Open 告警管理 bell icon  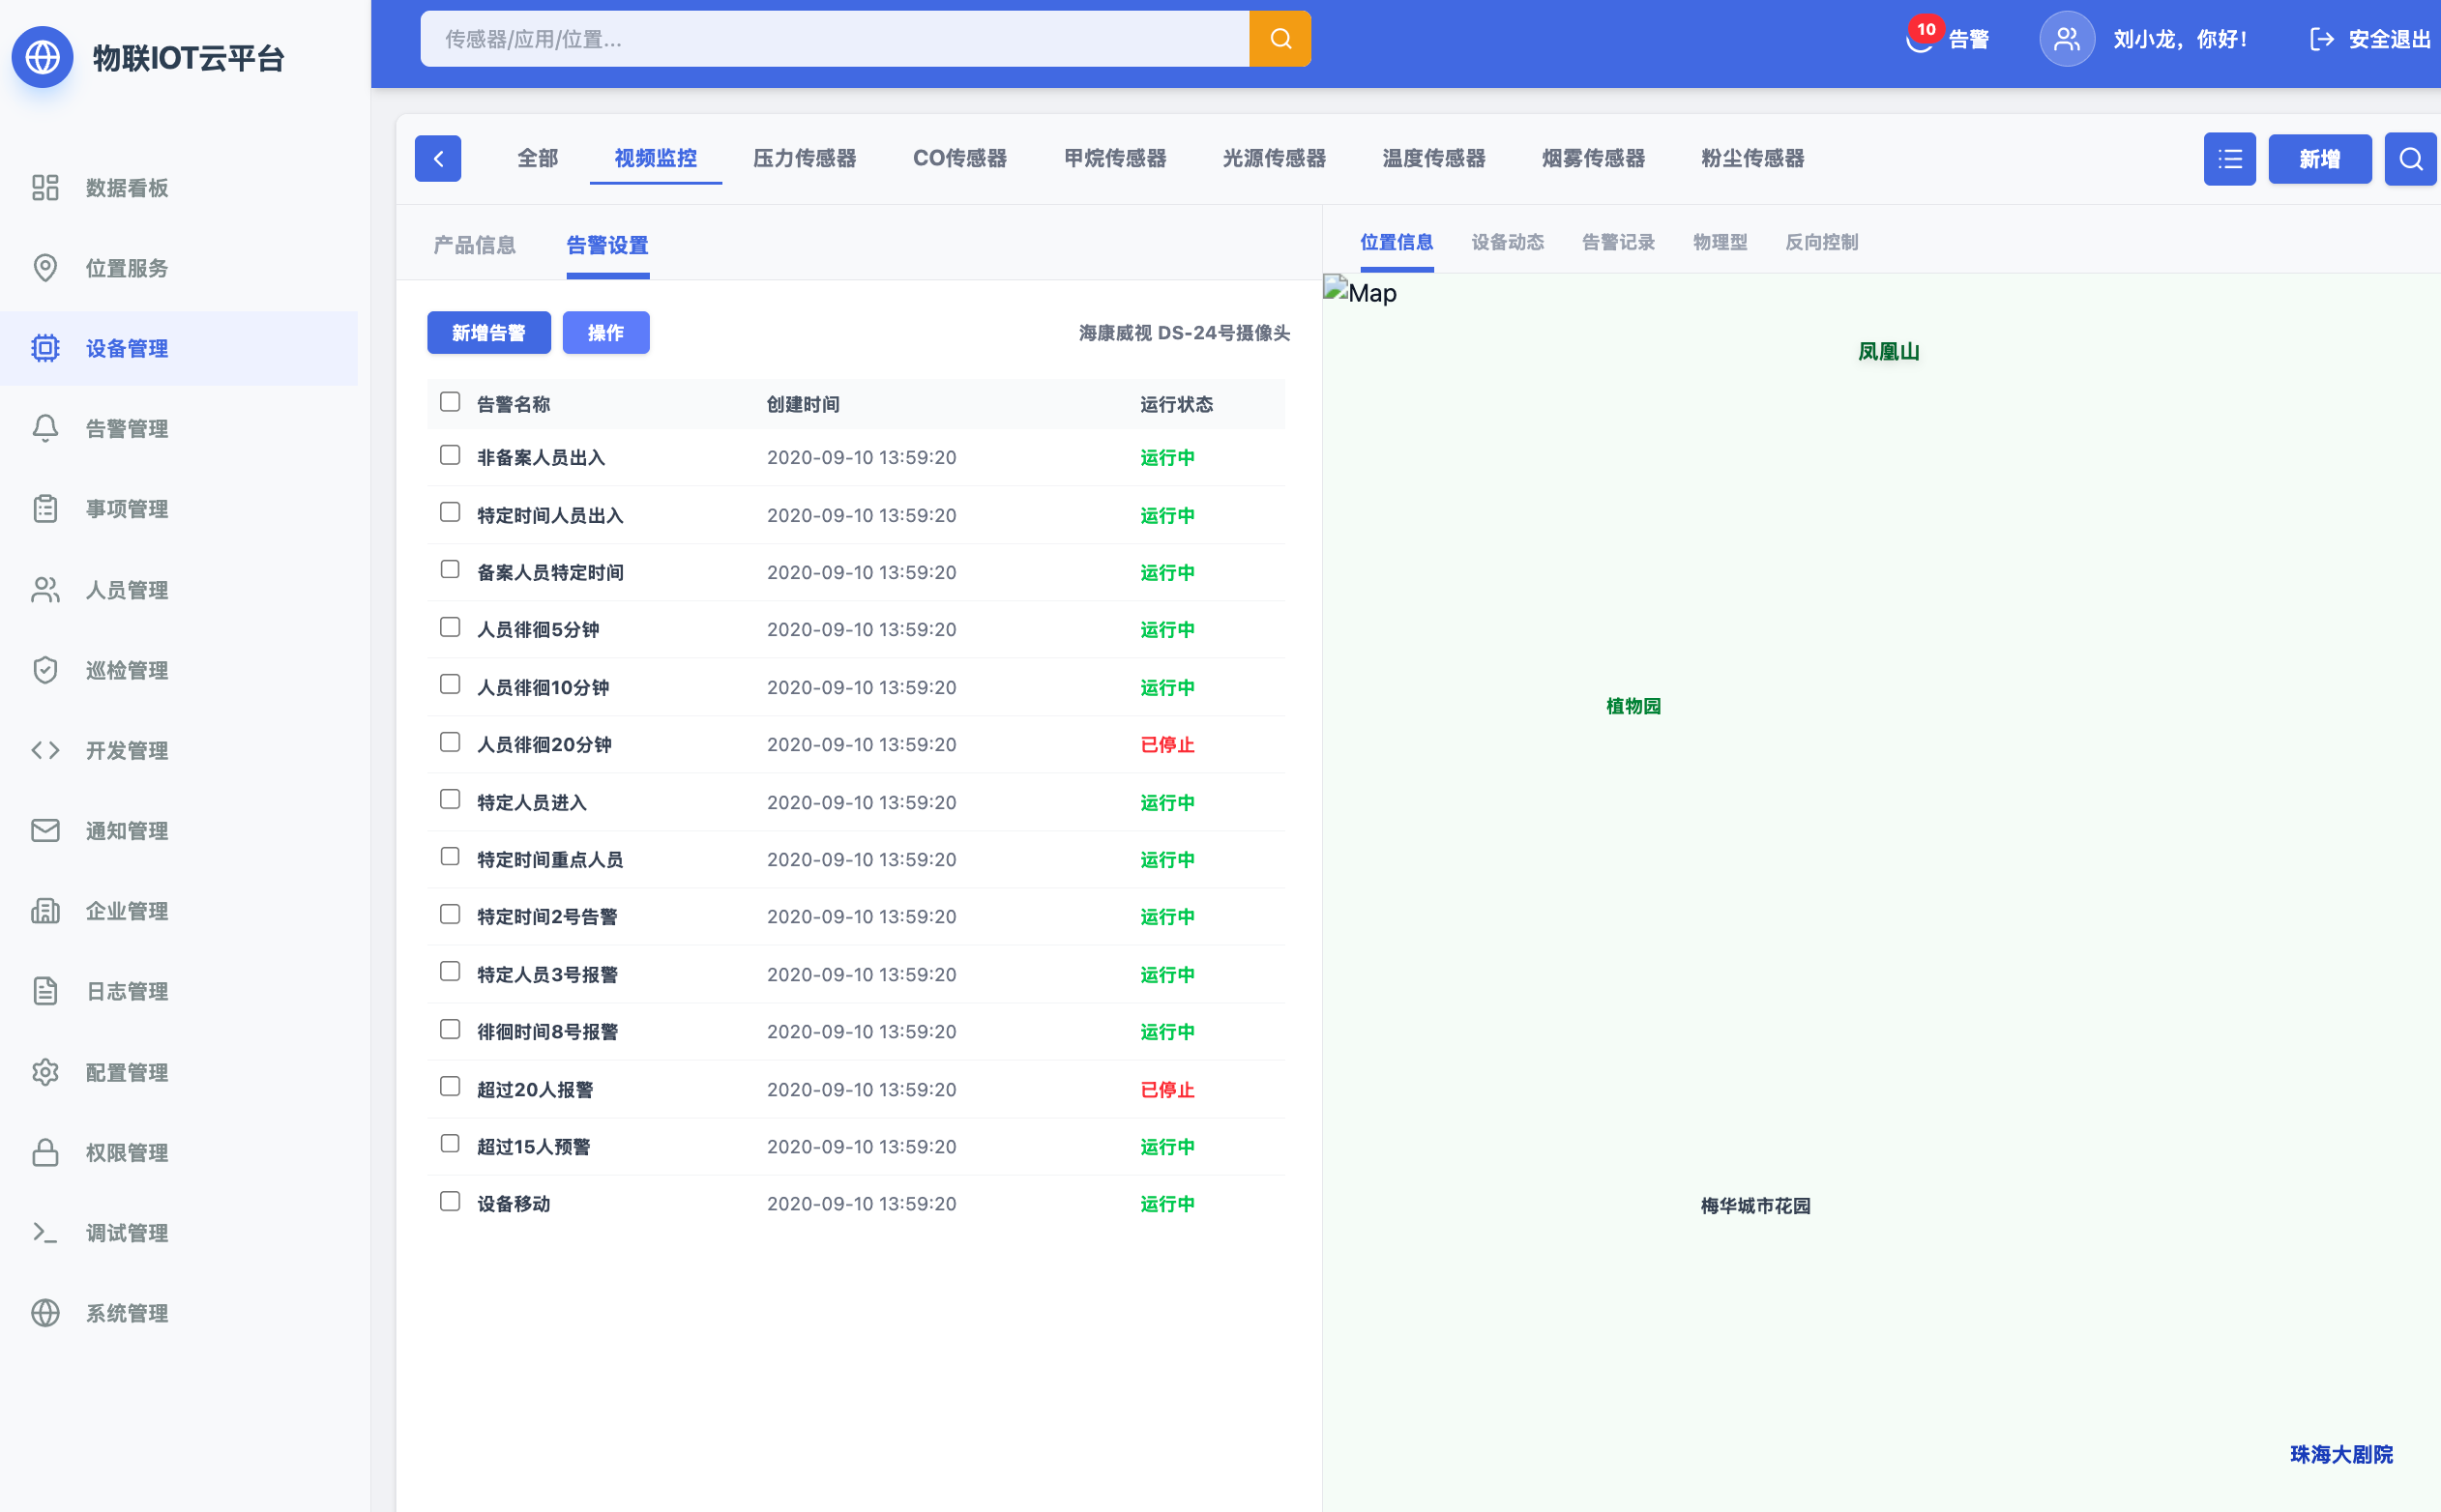(x=45, y=428)
